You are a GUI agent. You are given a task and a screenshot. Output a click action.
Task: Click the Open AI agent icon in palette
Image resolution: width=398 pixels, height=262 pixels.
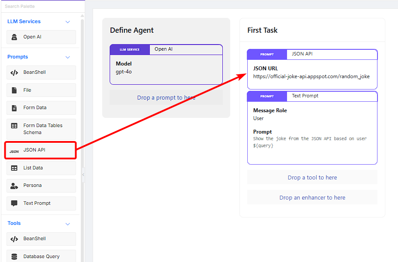pos(14,37)
